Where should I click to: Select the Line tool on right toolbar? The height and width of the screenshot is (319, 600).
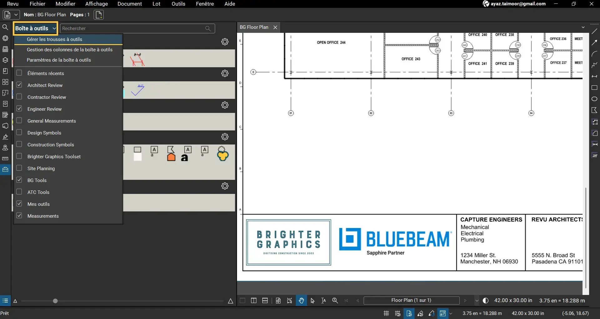pos(594,32)
